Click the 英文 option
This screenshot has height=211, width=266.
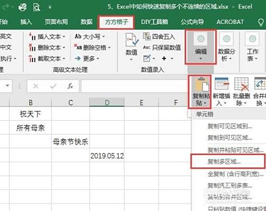tap(6, 36)
